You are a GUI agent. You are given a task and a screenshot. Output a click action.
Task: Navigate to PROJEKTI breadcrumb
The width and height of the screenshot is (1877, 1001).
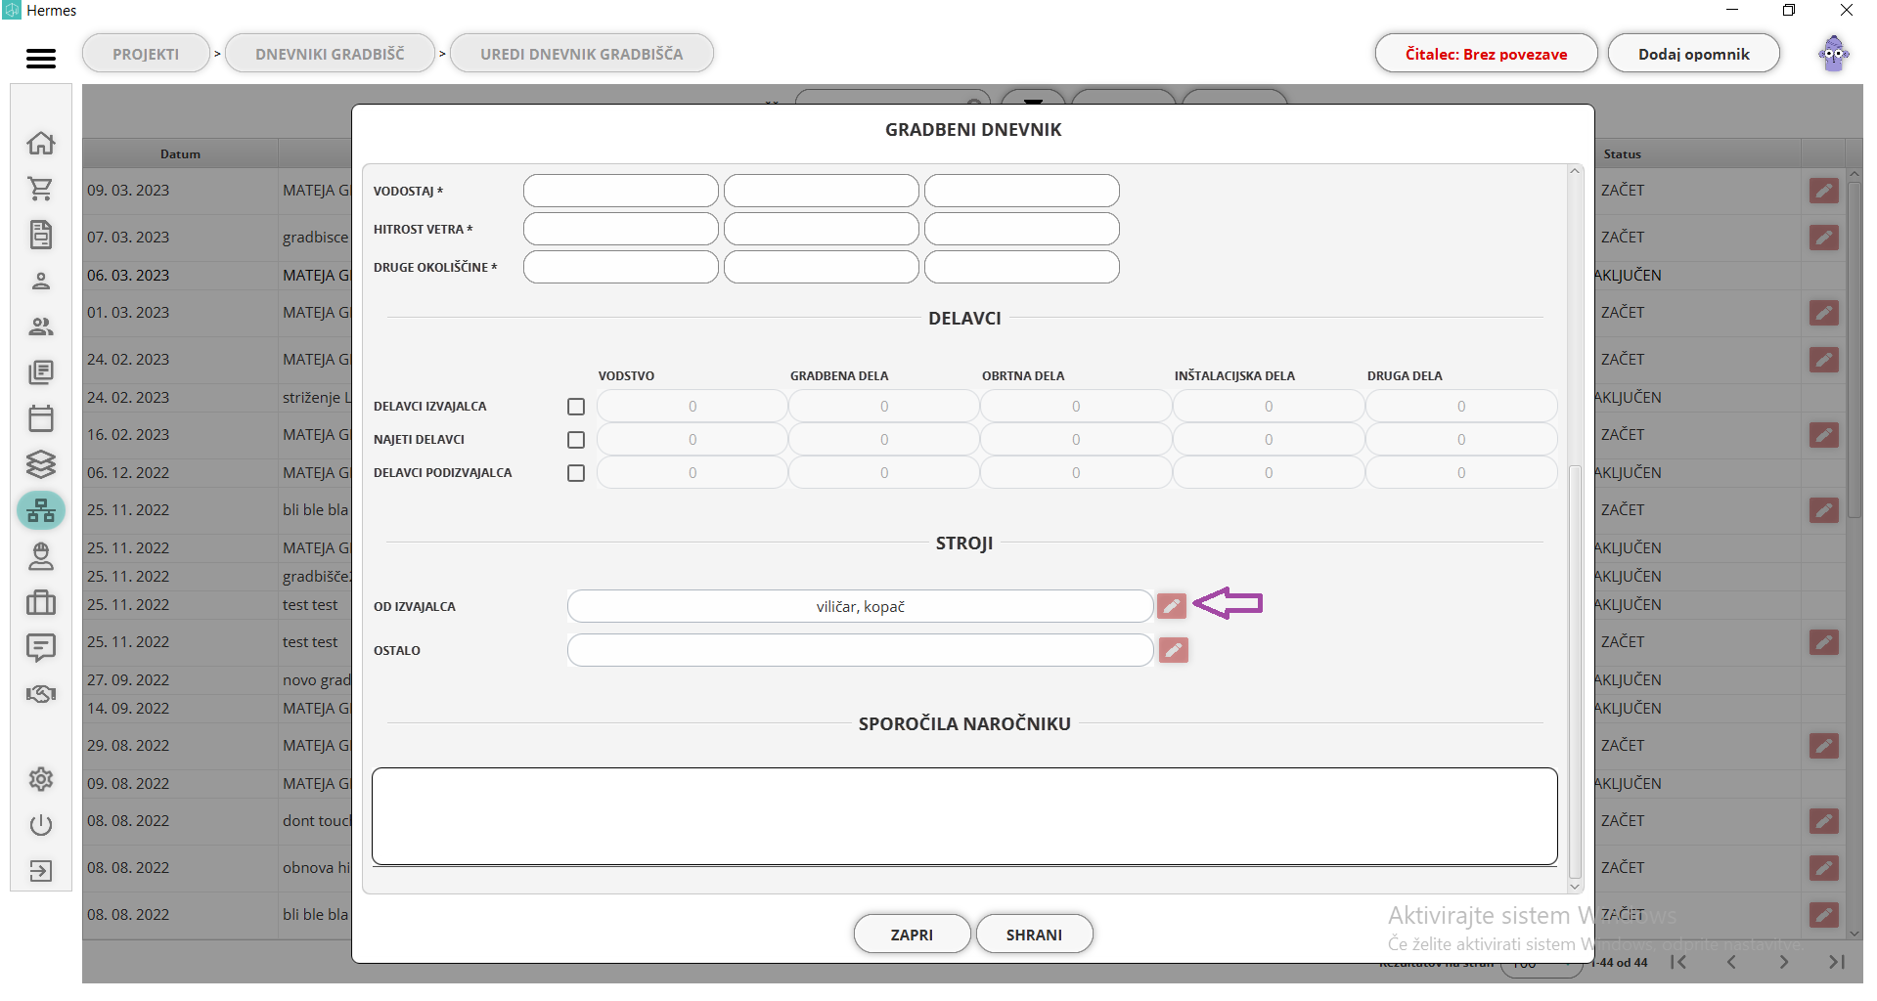tap(146, 54)
